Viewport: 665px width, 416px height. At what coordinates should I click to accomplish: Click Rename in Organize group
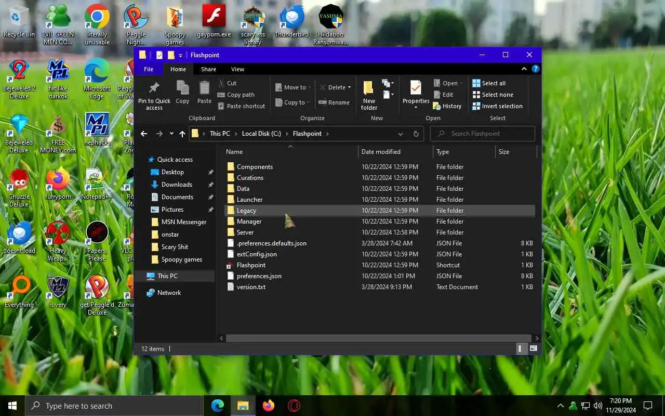[334, 102]
